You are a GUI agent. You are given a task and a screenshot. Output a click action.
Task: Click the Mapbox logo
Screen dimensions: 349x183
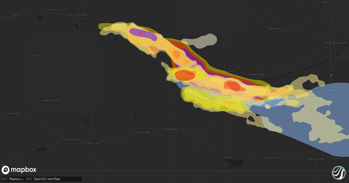tap(19, 170)
